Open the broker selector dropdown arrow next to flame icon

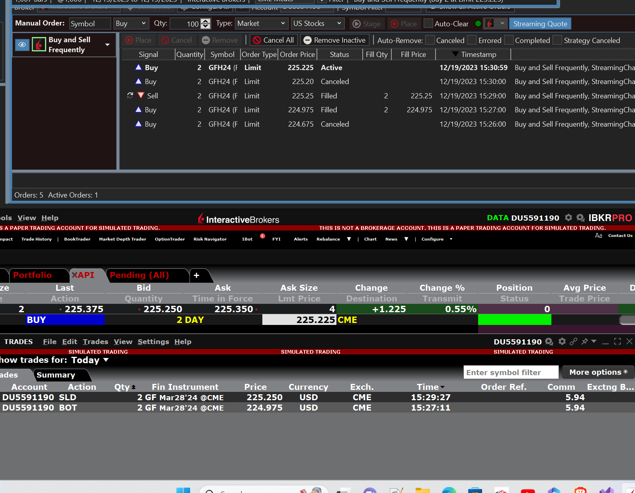[502, 23]
